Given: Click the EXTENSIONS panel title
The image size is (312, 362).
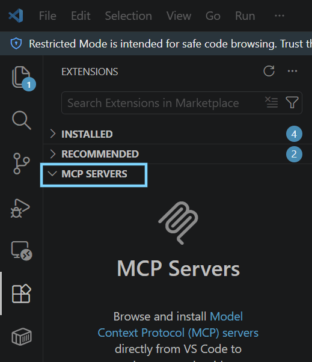Looking at the screenshot, I should (x=90, y=72).
